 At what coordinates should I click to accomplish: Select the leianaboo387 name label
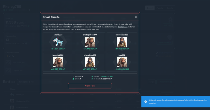pyautogui.click(x=90, y=55)
